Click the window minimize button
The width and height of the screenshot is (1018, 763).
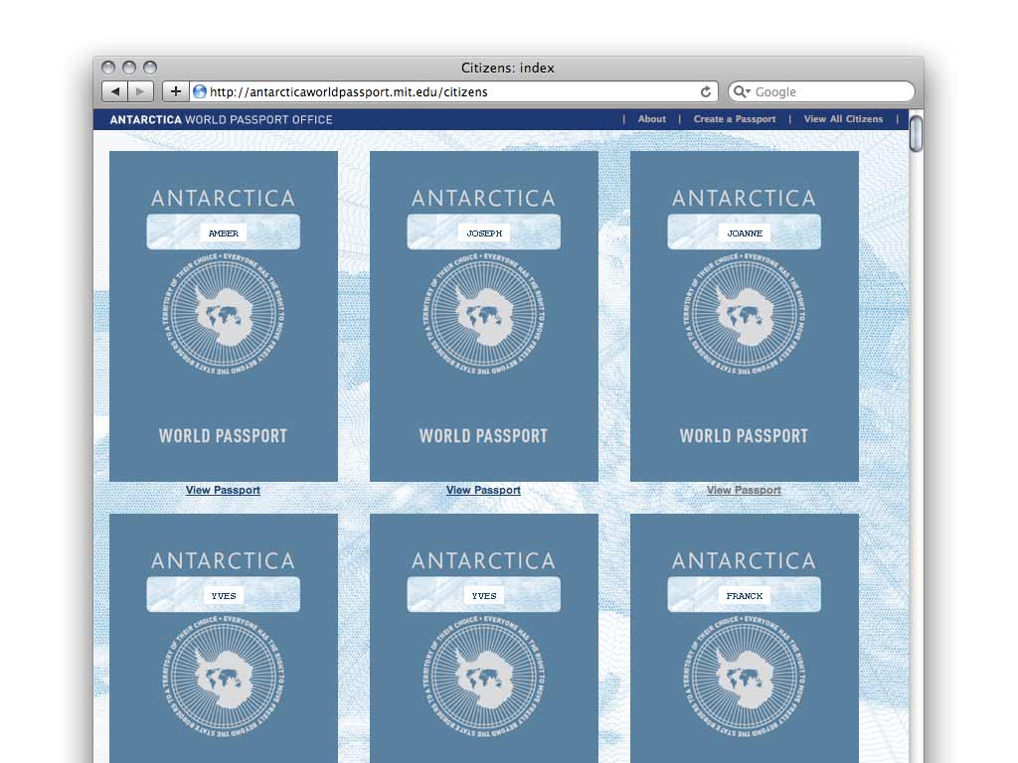(x=129, y=68)
